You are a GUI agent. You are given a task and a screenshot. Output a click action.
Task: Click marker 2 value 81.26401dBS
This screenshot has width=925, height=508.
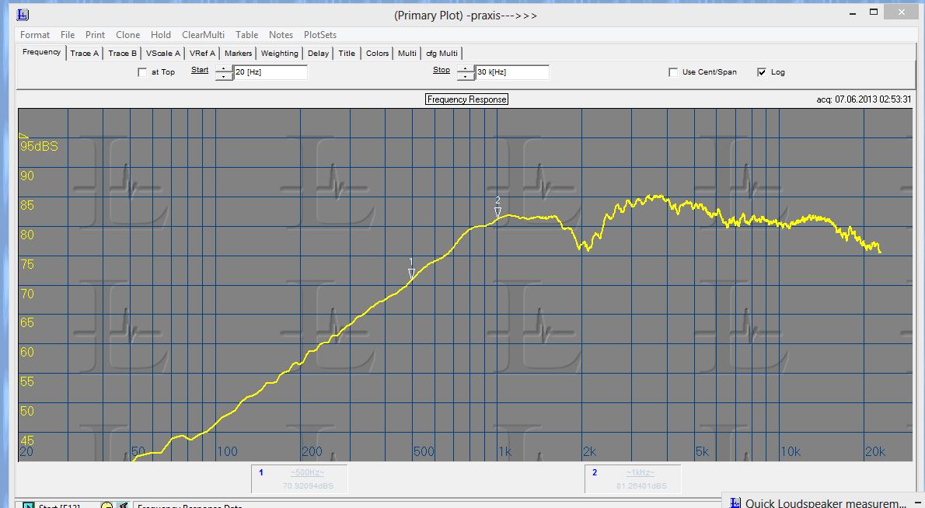[x=641, y=486]
